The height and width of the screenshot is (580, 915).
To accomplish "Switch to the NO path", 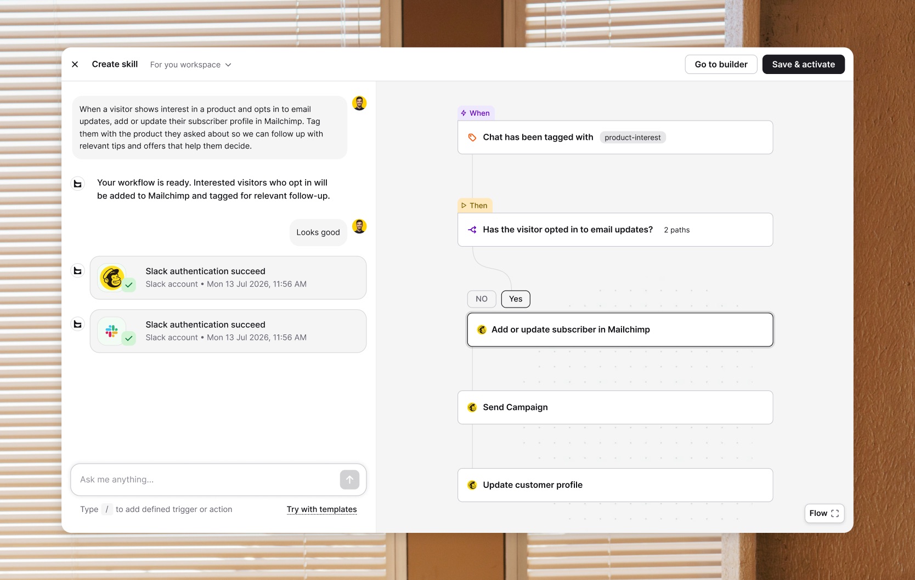I will pos(482,299).
